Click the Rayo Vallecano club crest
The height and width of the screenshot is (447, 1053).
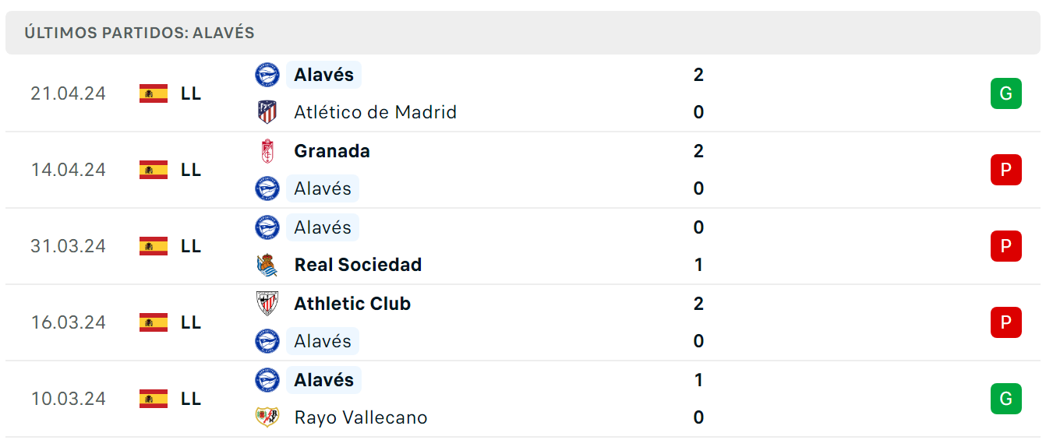267,417
